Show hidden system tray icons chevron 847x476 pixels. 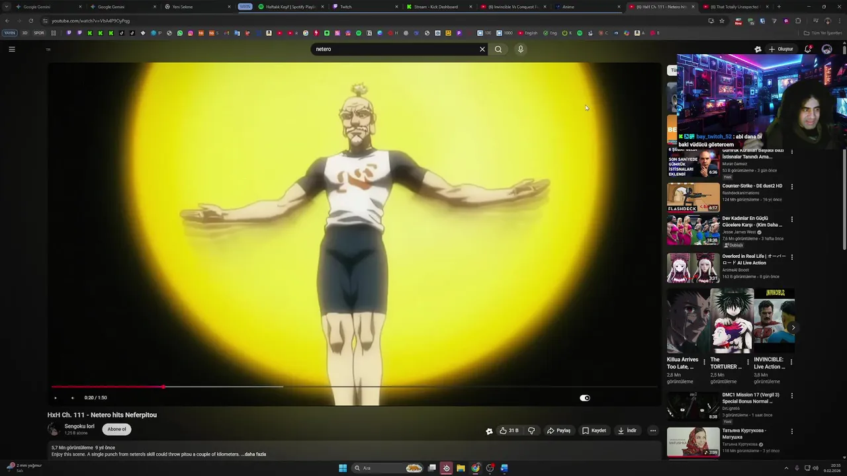(786, 468)
